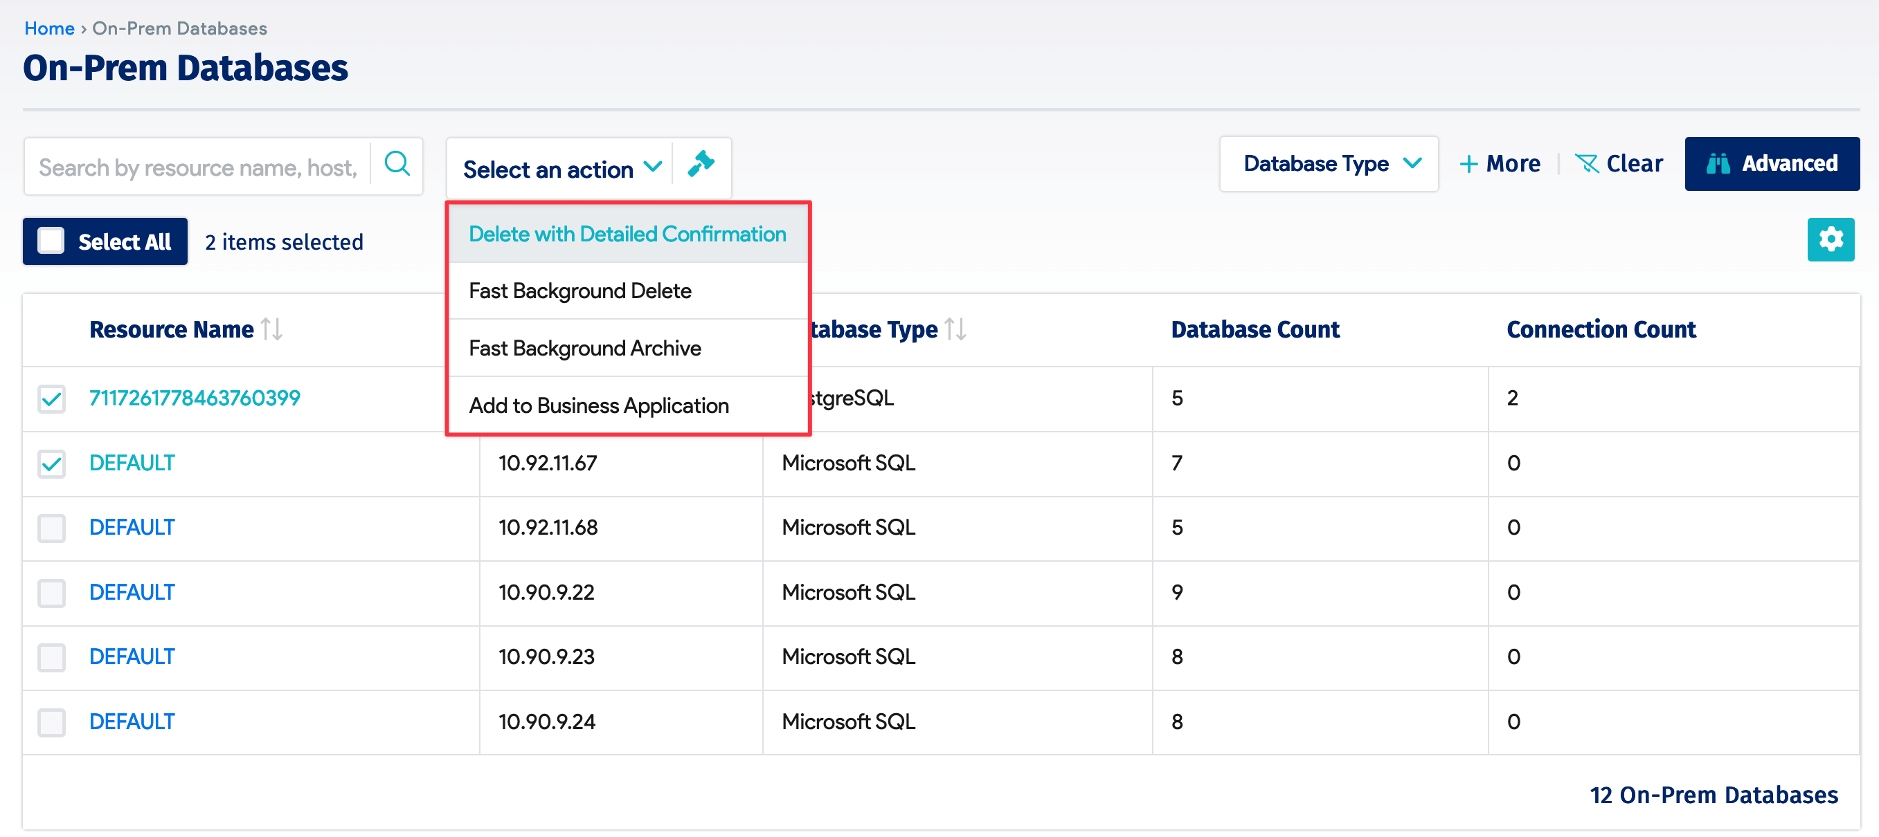Screen dimensions: 1879x837
Task: Expand the chevron on Select an action
Action: coord(653,168)
